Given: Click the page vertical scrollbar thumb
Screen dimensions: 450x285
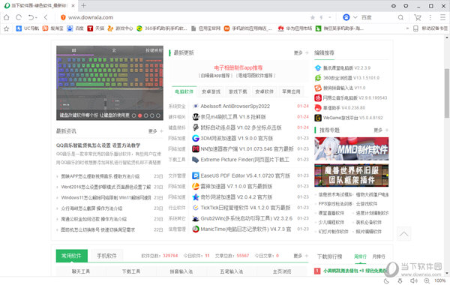Looking at the screenshot, I should [x=447, y=93].
